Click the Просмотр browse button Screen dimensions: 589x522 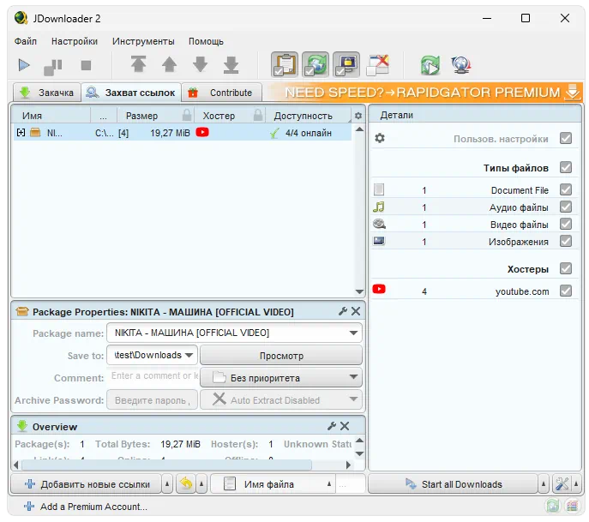pyautogui.click(x=281, y=355)
